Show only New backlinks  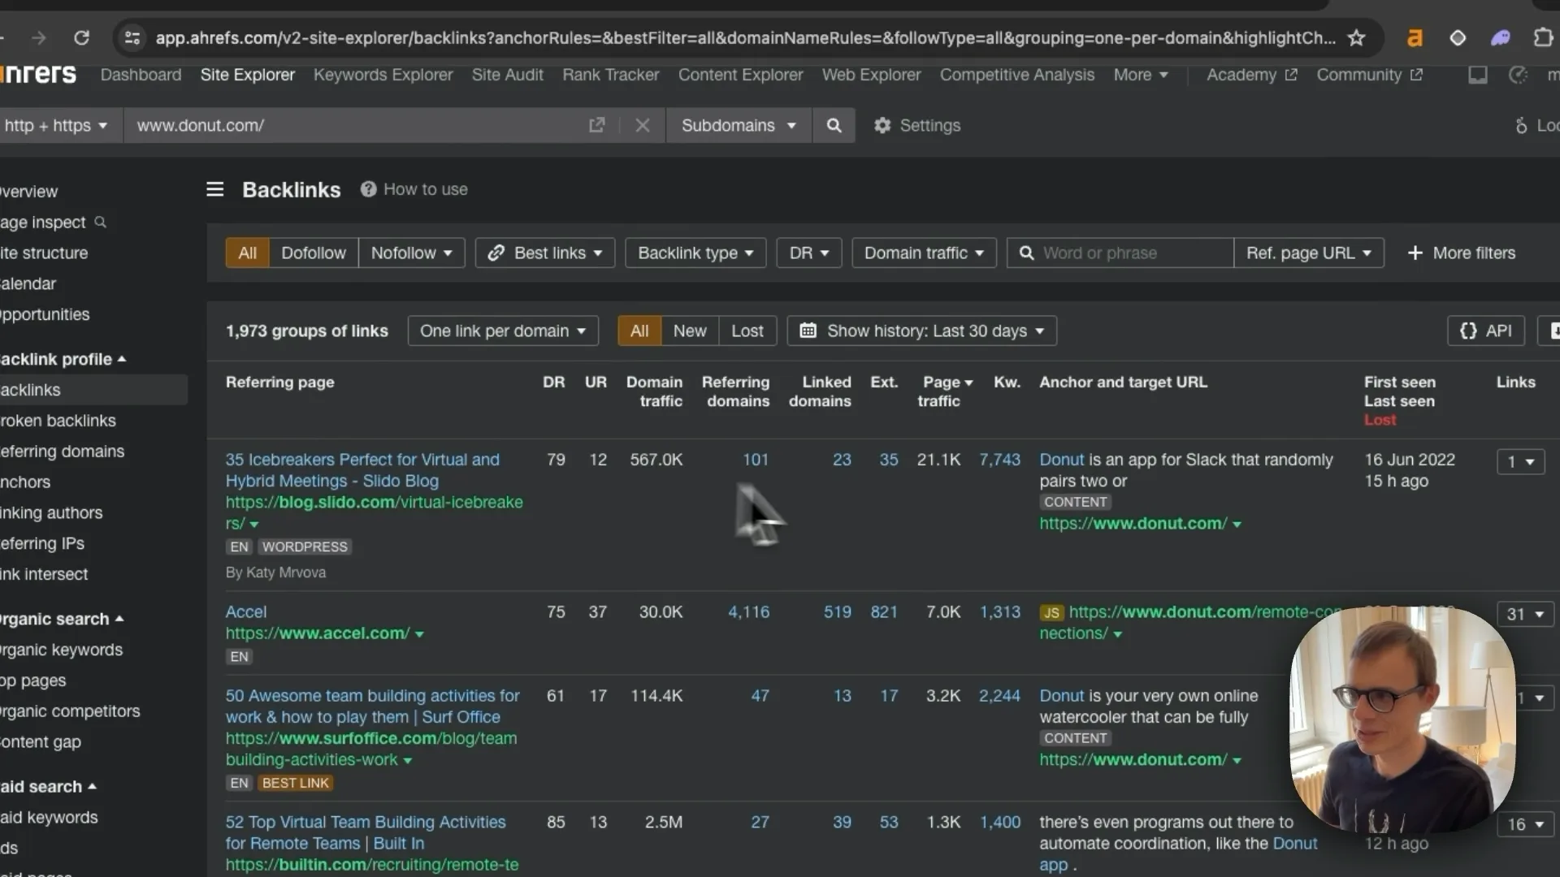pyautogui.click(x=690, y=330)
